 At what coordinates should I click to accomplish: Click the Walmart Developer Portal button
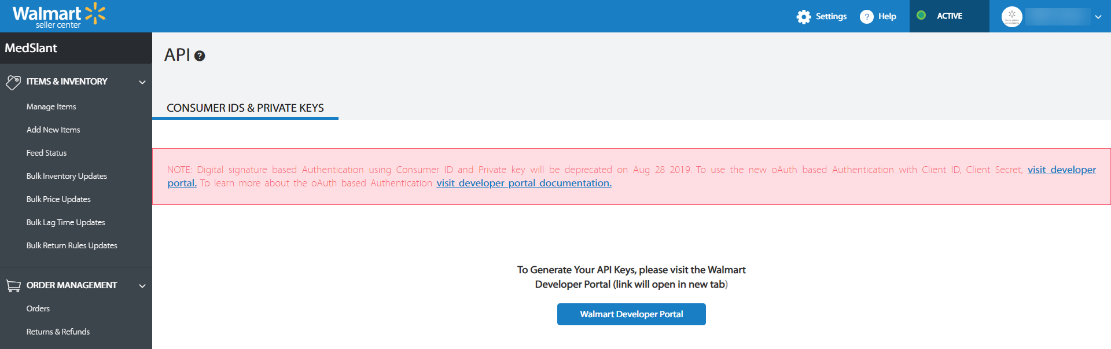631,314
